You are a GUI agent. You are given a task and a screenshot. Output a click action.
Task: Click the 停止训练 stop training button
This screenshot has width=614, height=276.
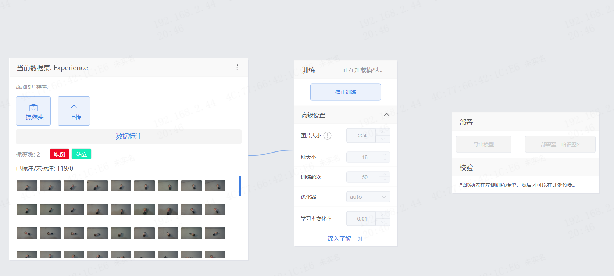(346, 92)
